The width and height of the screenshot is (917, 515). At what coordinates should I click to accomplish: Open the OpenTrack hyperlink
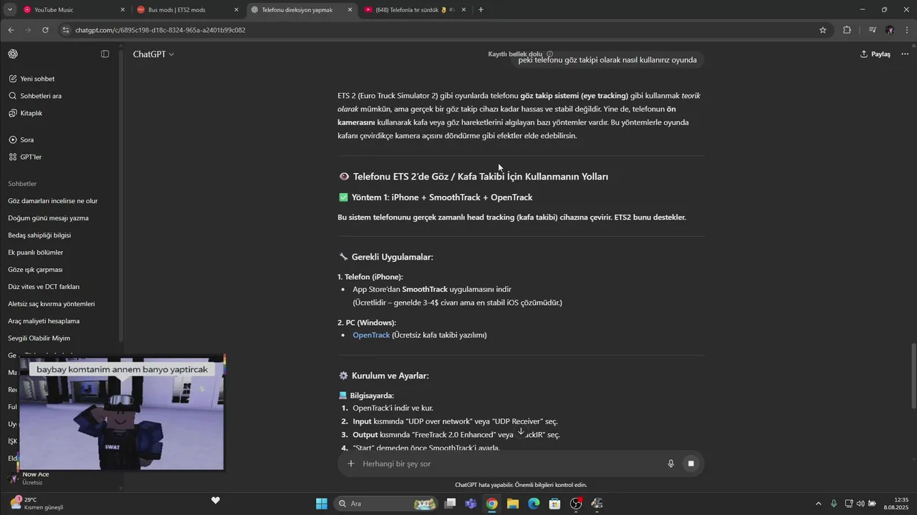371,335
